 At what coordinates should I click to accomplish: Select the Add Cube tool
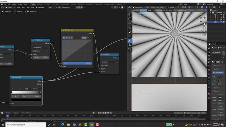(x=130, y=49)
